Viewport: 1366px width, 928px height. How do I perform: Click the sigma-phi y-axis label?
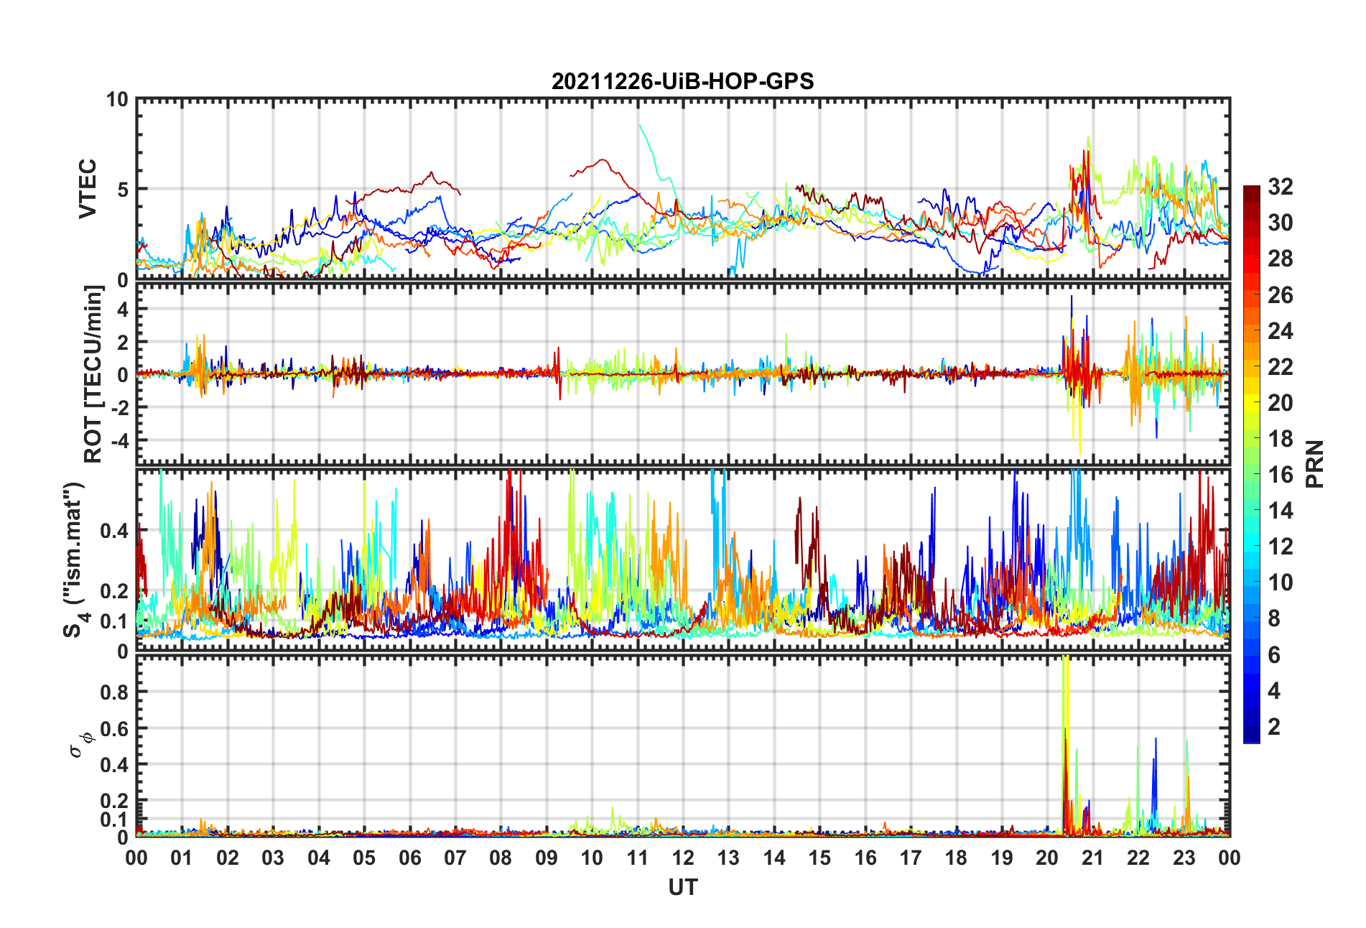(80, 744)
